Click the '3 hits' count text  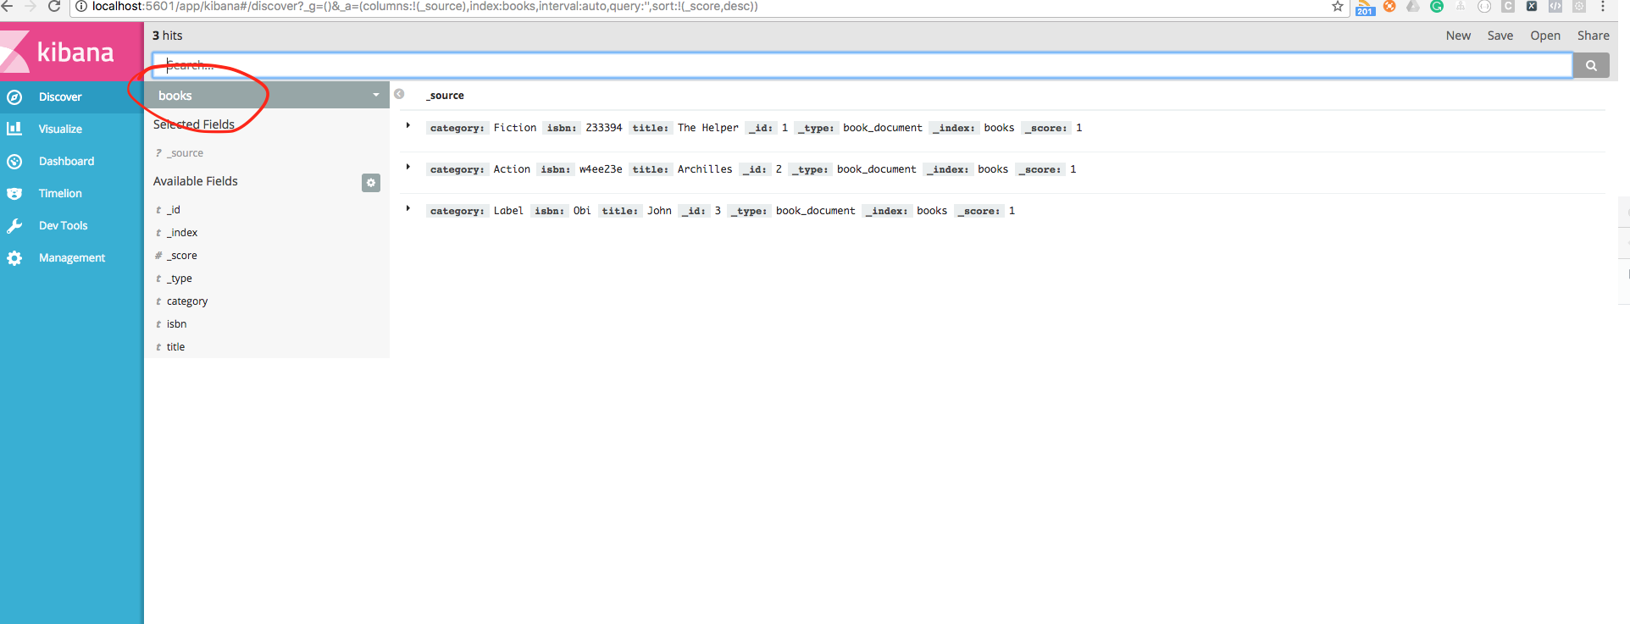tap(168, 36)
